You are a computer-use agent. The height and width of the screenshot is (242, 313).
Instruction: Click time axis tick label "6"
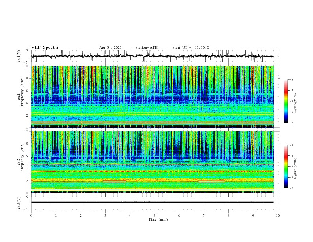point(179,216)
